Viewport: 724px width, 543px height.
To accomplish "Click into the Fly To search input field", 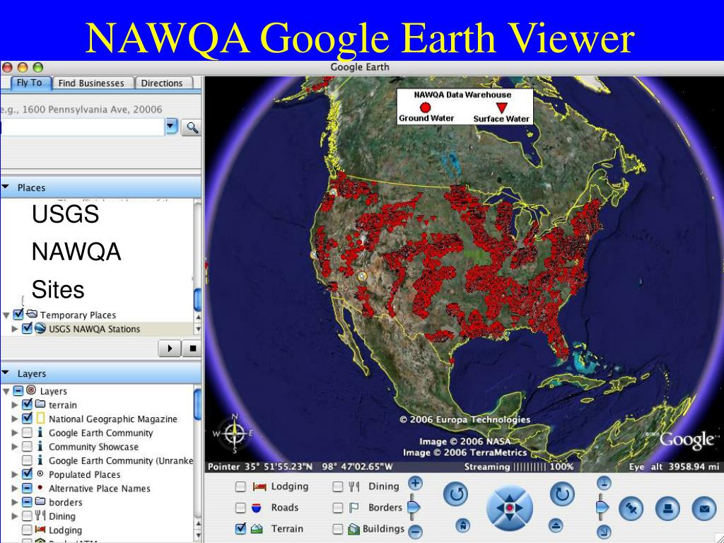I will [x=83, y=127].
